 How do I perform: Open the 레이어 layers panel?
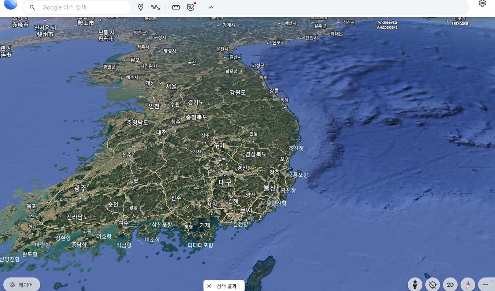coord(22,284)
